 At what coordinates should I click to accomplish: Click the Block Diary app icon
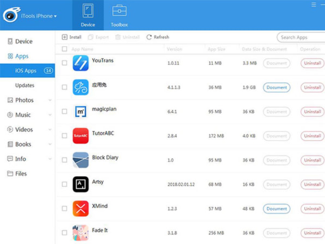coord(80,160)
